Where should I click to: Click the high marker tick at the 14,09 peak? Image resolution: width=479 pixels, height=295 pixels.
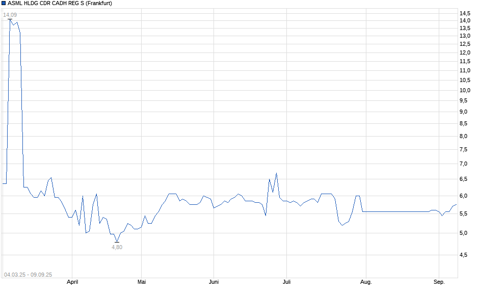[x=10, y=19]
